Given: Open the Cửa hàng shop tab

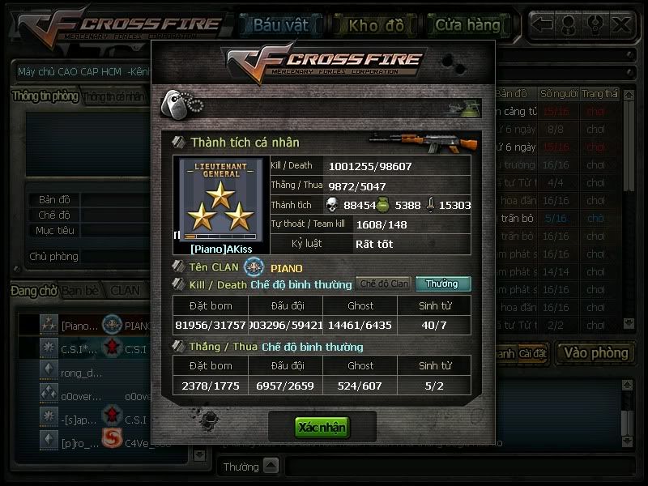Looking at the screenshot, I should pyautogui.click(x=468, y=25).
